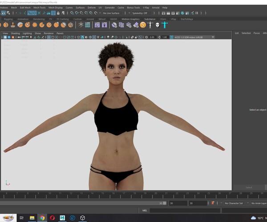The width and height of the screenshot is (267, 222).
Task: Click the IPR render icon in status line
Action: pos(173,13)
